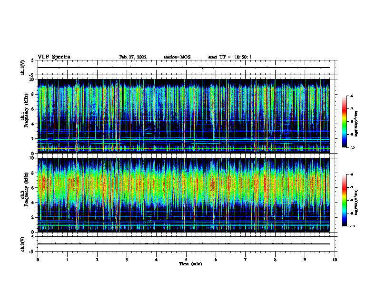Image resolution: width=377 pixels, height=291 pixels.
Task: Click the ch.2 color scale bar
Action: point(344,200)
